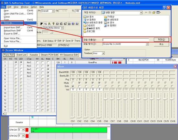Close the Mixer window
Image resolution: width=178 pixels, height=140 pixels.
point(175,66)
